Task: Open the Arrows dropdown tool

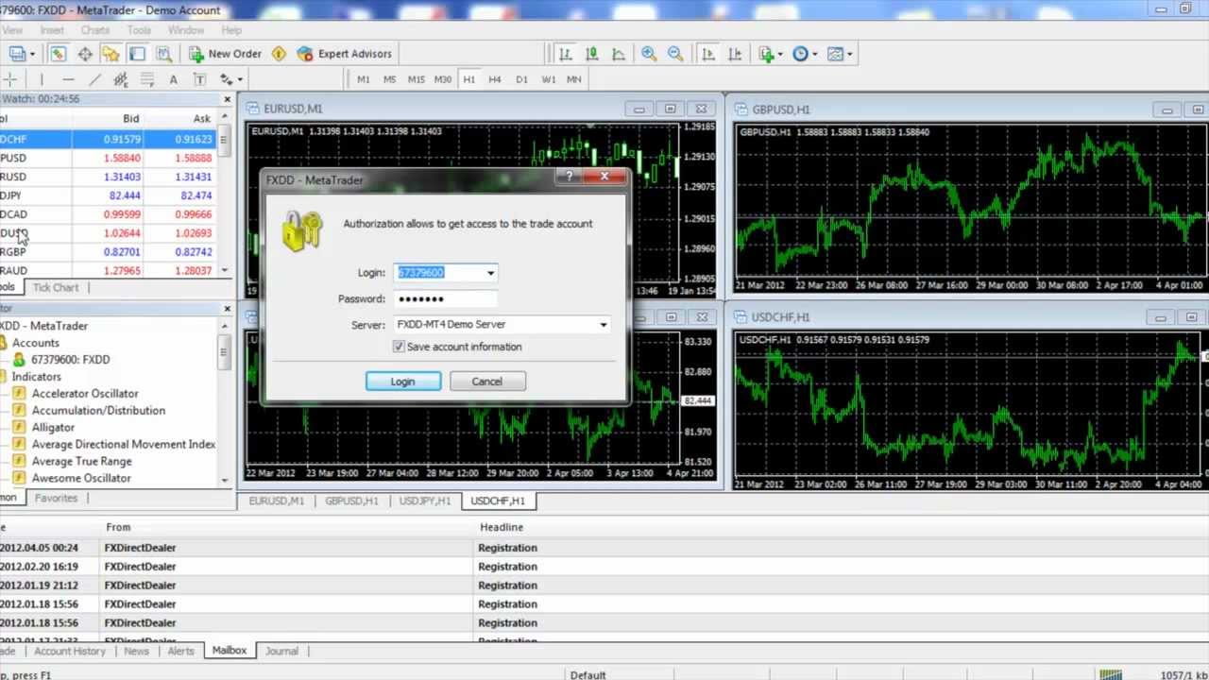Action: [230, 79]
